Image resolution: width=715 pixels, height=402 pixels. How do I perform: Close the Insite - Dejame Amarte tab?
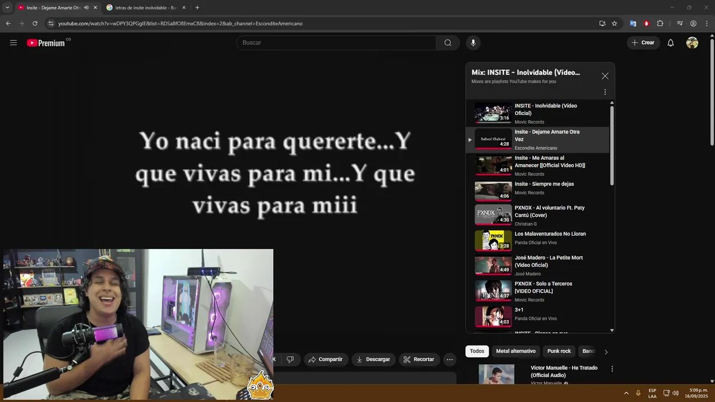point(95,8)
